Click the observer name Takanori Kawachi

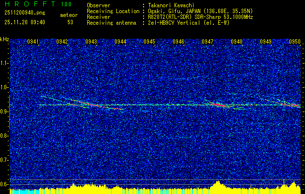[171, 5]
